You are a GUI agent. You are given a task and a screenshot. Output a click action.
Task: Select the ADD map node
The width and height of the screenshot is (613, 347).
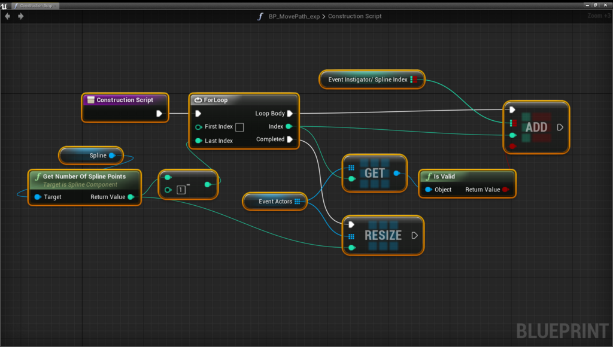[x=536, y=127]
